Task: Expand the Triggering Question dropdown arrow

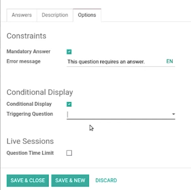Action: (x=173, y=114)
